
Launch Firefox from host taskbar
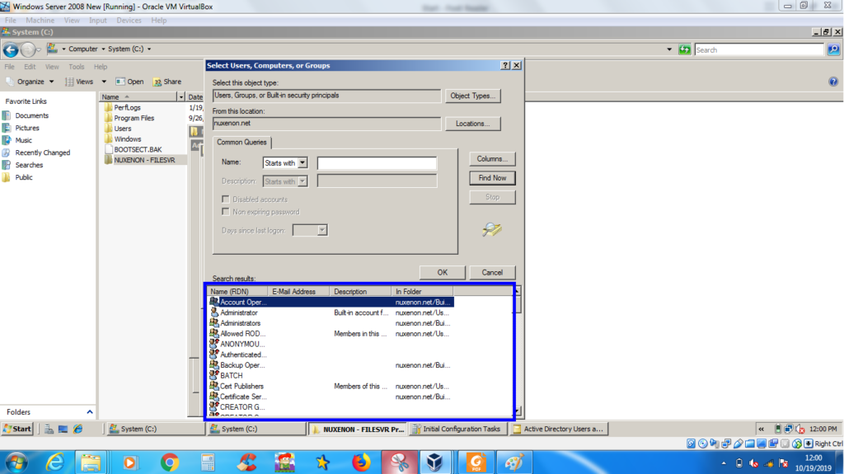(362, 462)
